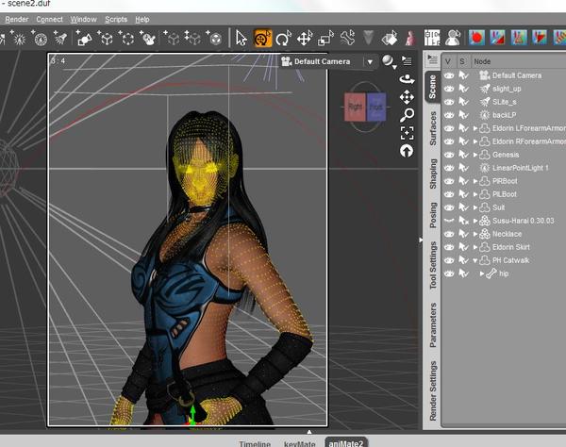Choose the Rotate tool in toolbar
Image resolution: width=566 pixels, height=447 pixels.
tap(283, 38)
